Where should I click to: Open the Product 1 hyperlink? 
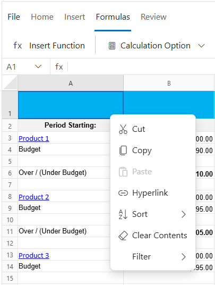tap(34, 138)
